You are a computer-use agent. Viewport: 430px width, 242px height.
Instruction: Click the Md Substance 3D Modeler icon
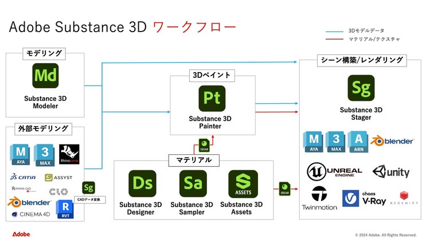(x=45, y=76)
